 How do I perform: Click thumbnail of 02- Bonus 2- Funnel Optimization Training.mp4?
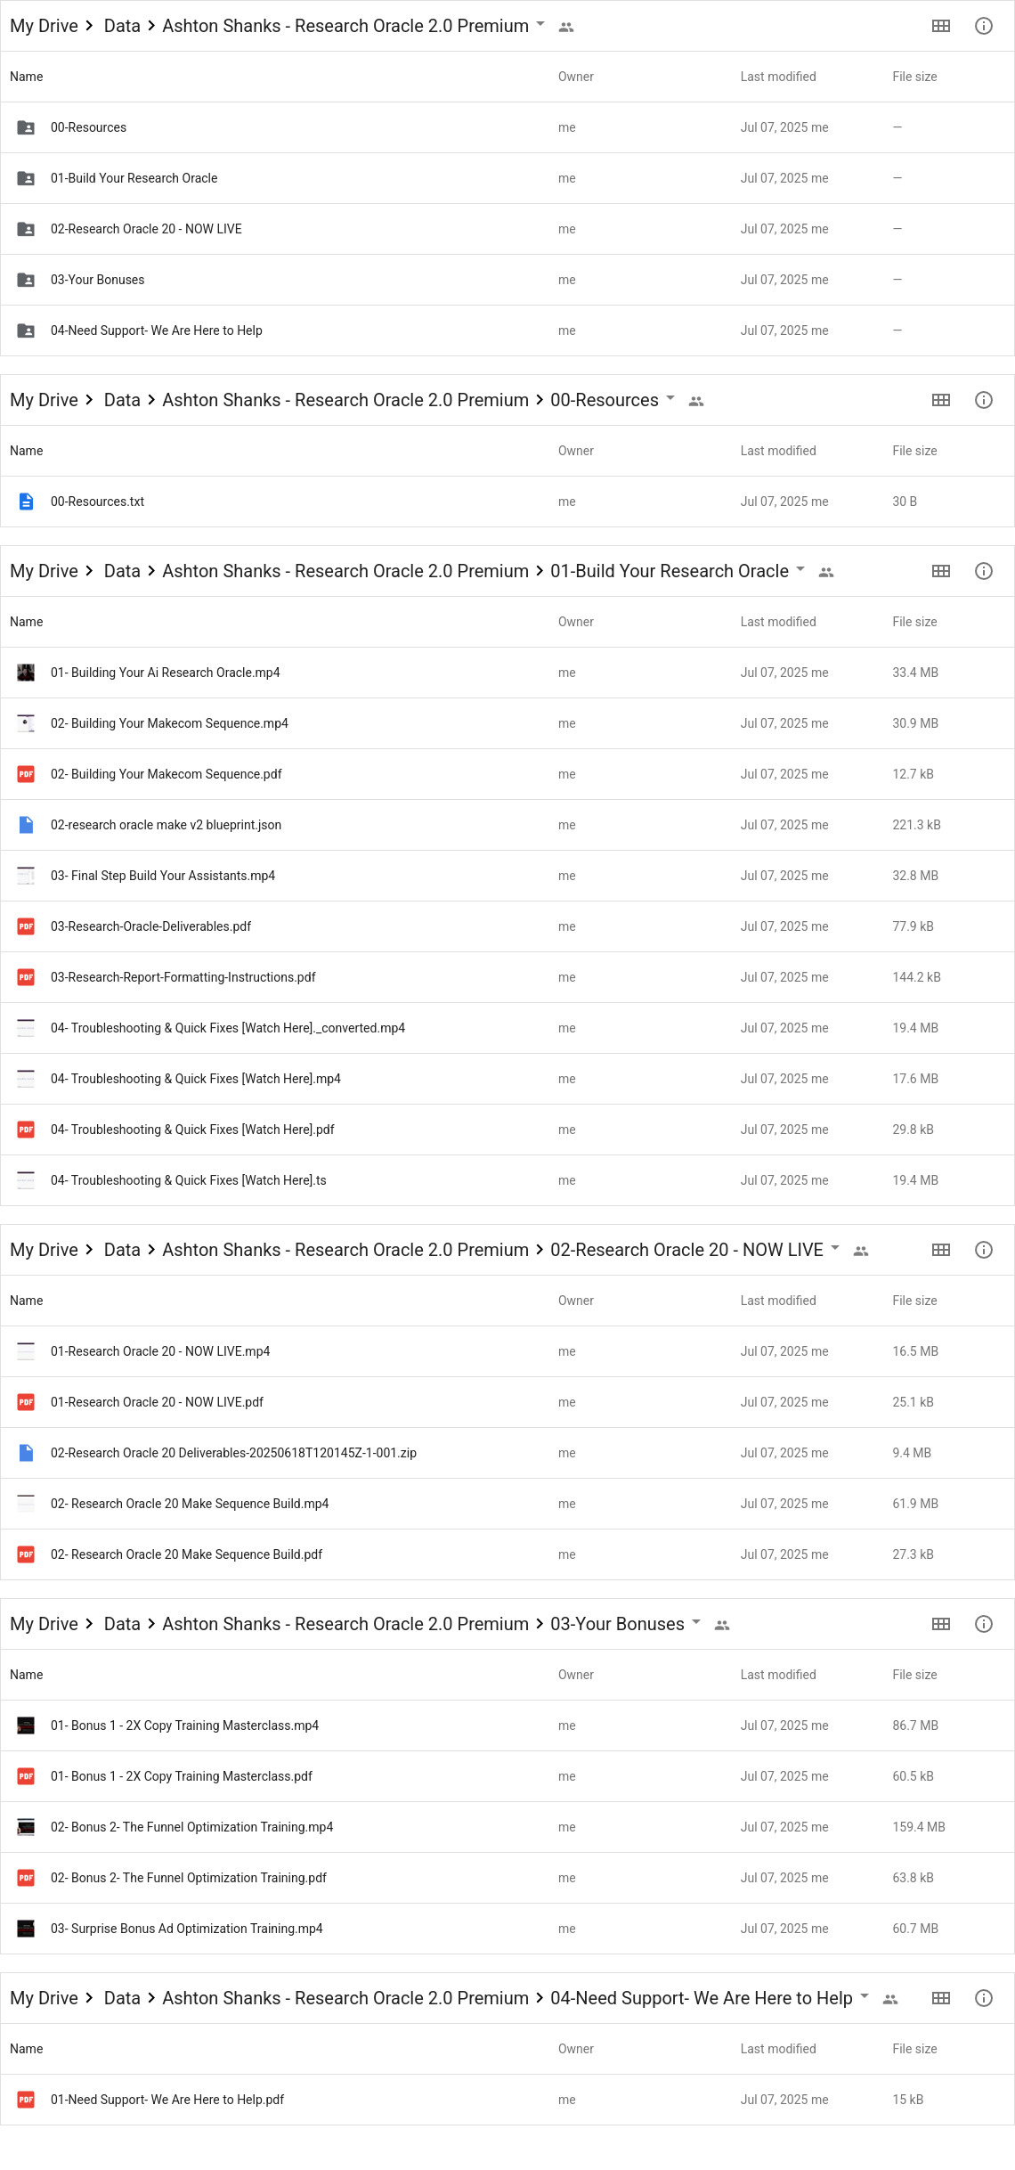pyautogui.click(x=27, y=1827)
